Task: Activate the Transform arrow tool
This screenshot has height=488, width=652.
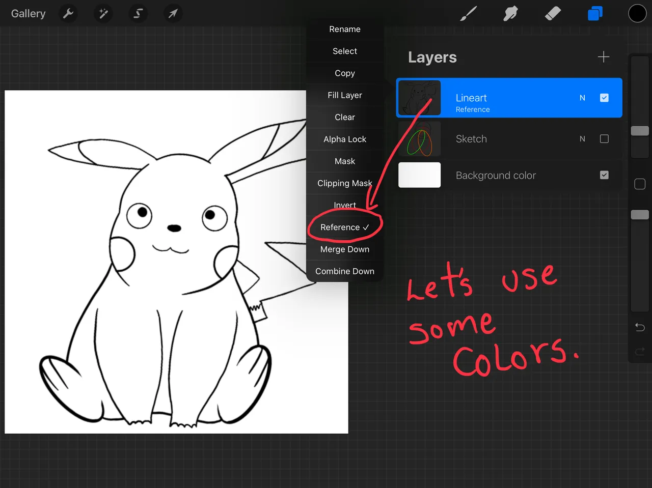Action: 173,14
